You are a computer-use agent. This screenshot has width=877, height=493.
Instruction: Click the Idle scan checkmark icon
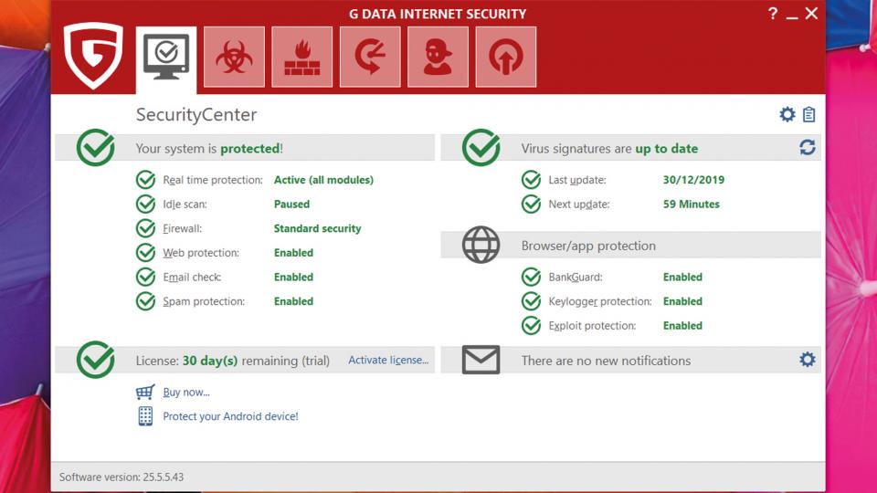pos(145,204)
